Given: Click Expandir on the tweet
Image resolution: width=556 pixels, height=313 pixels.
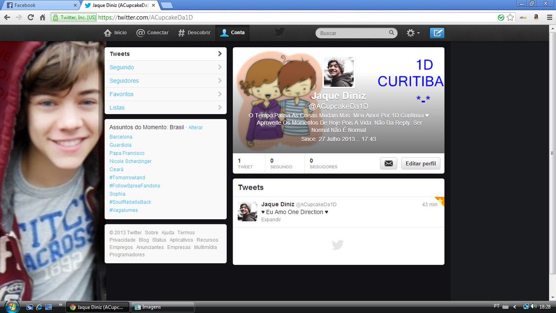Looking at the screenshot, I should point(271,220).
